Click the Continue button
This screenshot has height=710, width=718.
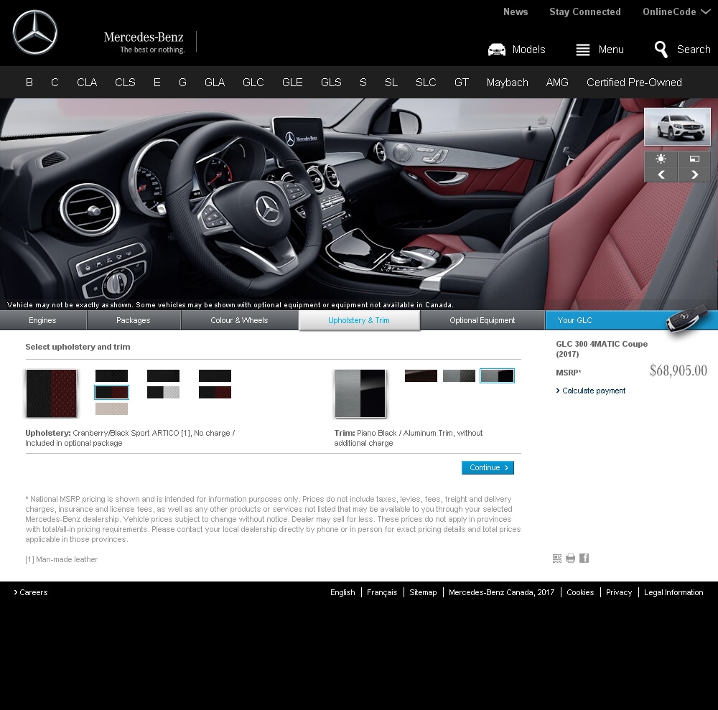488,467
